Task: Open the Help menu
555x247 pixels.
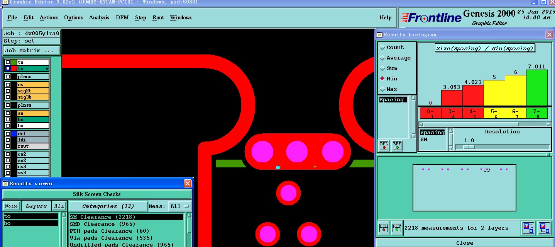Action: pyautogui.click(x=386, y=18)
